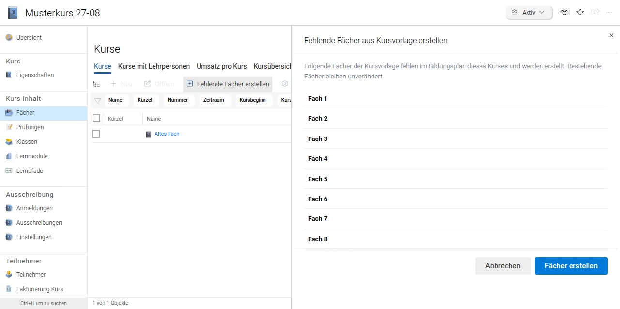The width and height of the screenshot is (620, 309).
Task: Click the course icon beside Musterkurs 27-08
Action: [13, 13]
